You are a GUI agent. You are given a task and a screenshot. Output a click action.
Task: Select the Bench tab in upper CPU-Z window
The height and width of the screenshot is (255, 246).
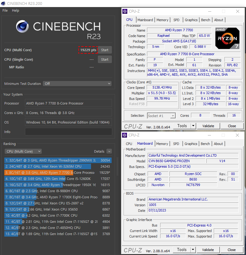coord(205,20)
